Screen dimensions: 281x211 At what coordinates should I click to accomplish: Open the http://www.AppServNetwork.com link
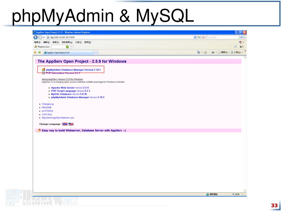pyautogui.click(x=58, y=118)
